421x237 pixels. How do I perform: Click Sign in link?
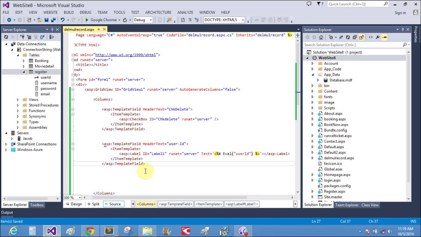[x=400, y=13]
